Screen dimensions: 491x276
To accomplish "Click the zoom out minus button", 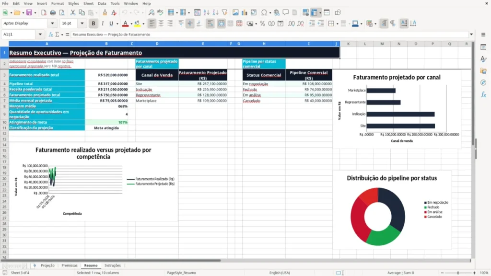I will 442,273.
